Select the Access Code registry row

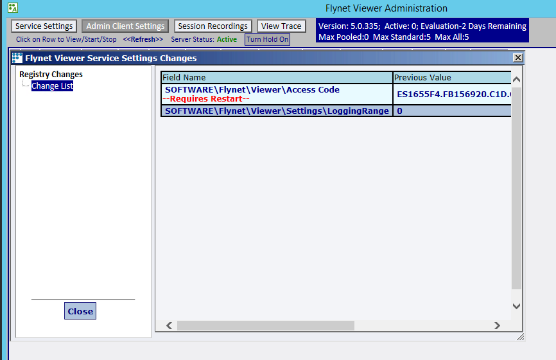(x=276, y=94)
